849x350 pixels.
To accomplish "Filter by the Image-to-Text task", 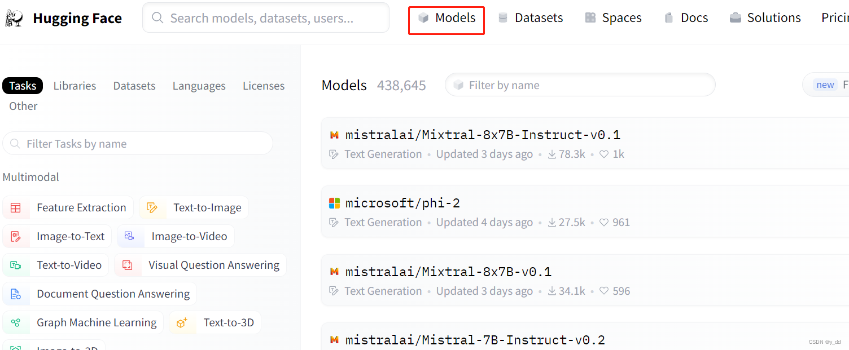I will click(57, 237).
